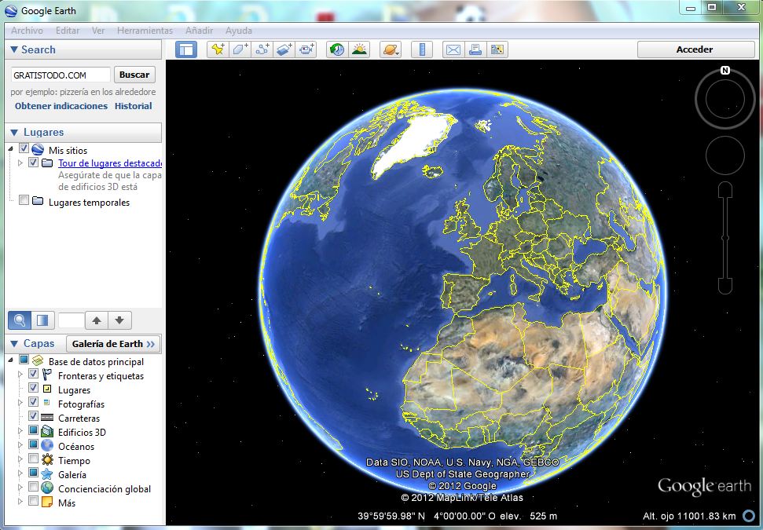Open the ruler measurement tool
The height and width of the screenshot is (530, 763).
(422, 49)
